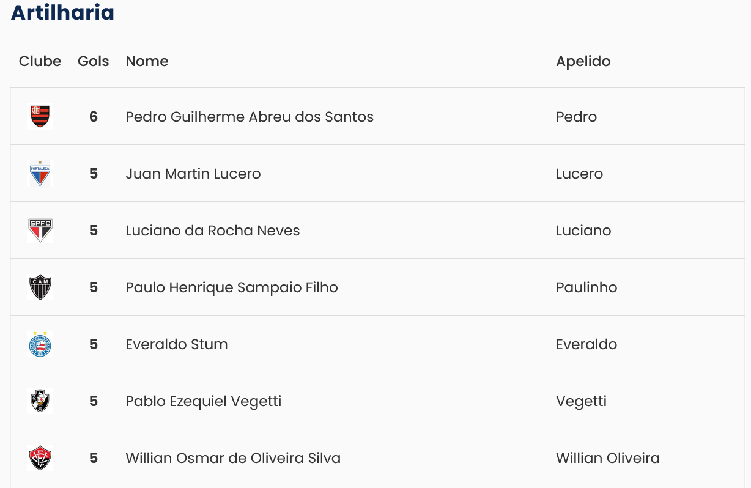Select player name Juan Martin Lucero
751x488 pixels.
point(193,174)
